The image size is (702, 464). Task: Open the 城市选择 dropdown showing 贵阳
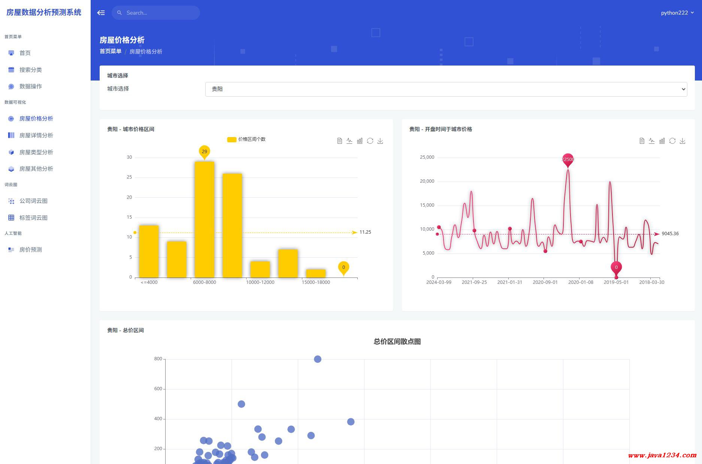[x=446, y=89]
